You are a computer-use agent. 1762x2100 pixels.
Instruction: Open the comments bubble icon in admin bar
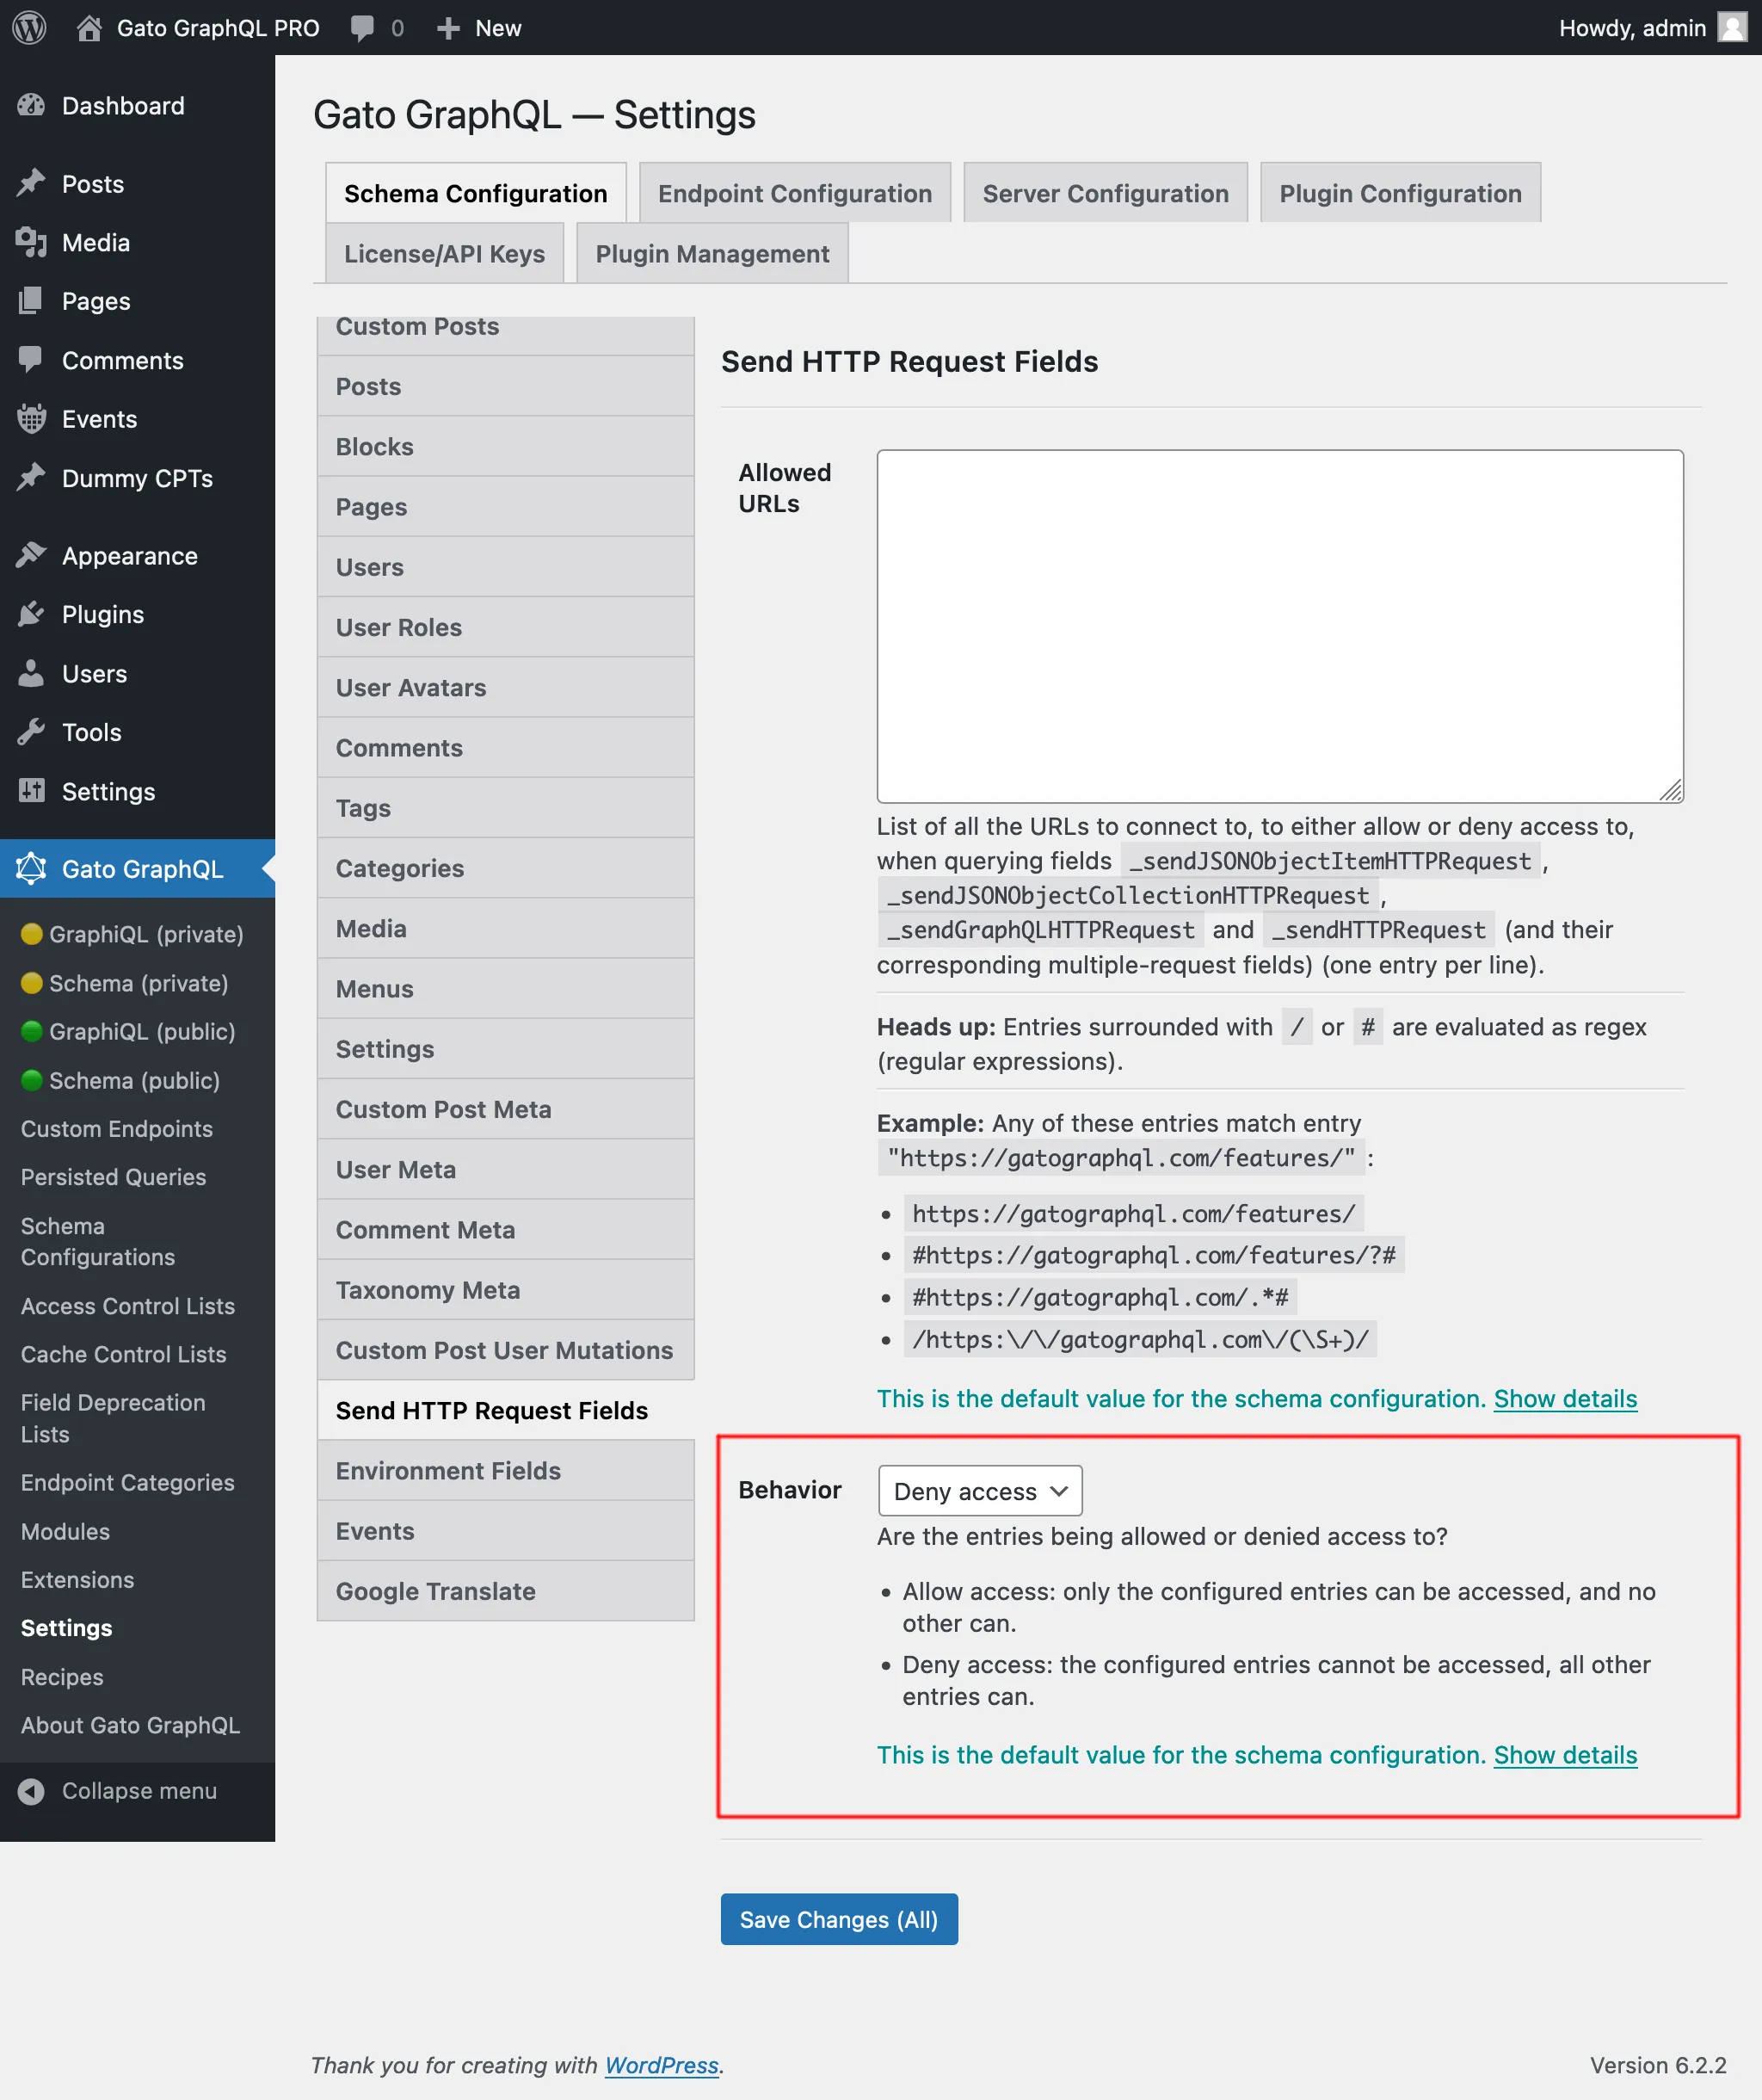(362, 28)
